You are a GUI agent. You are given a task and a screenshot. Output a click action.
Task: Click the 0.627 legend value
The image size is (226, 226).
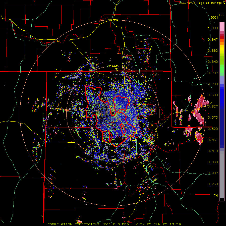(213, 106)
